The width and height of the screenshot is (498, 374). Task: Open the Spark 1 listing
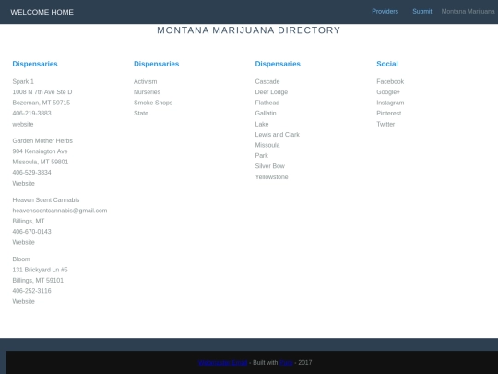(23, 81)
